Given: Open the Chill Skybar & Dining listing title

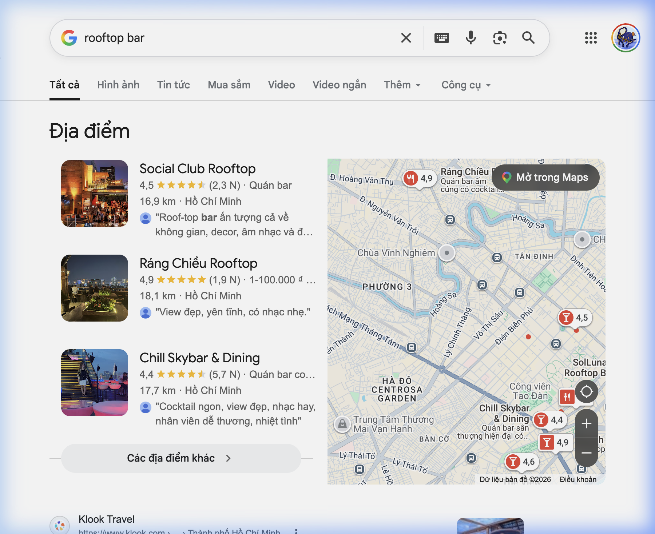Looking at the screenshot, I should pos(200,358).
